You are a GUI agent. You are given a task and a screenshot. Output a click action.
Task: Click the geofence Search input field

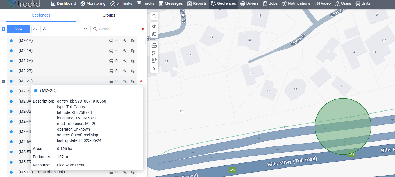[115, 29]
